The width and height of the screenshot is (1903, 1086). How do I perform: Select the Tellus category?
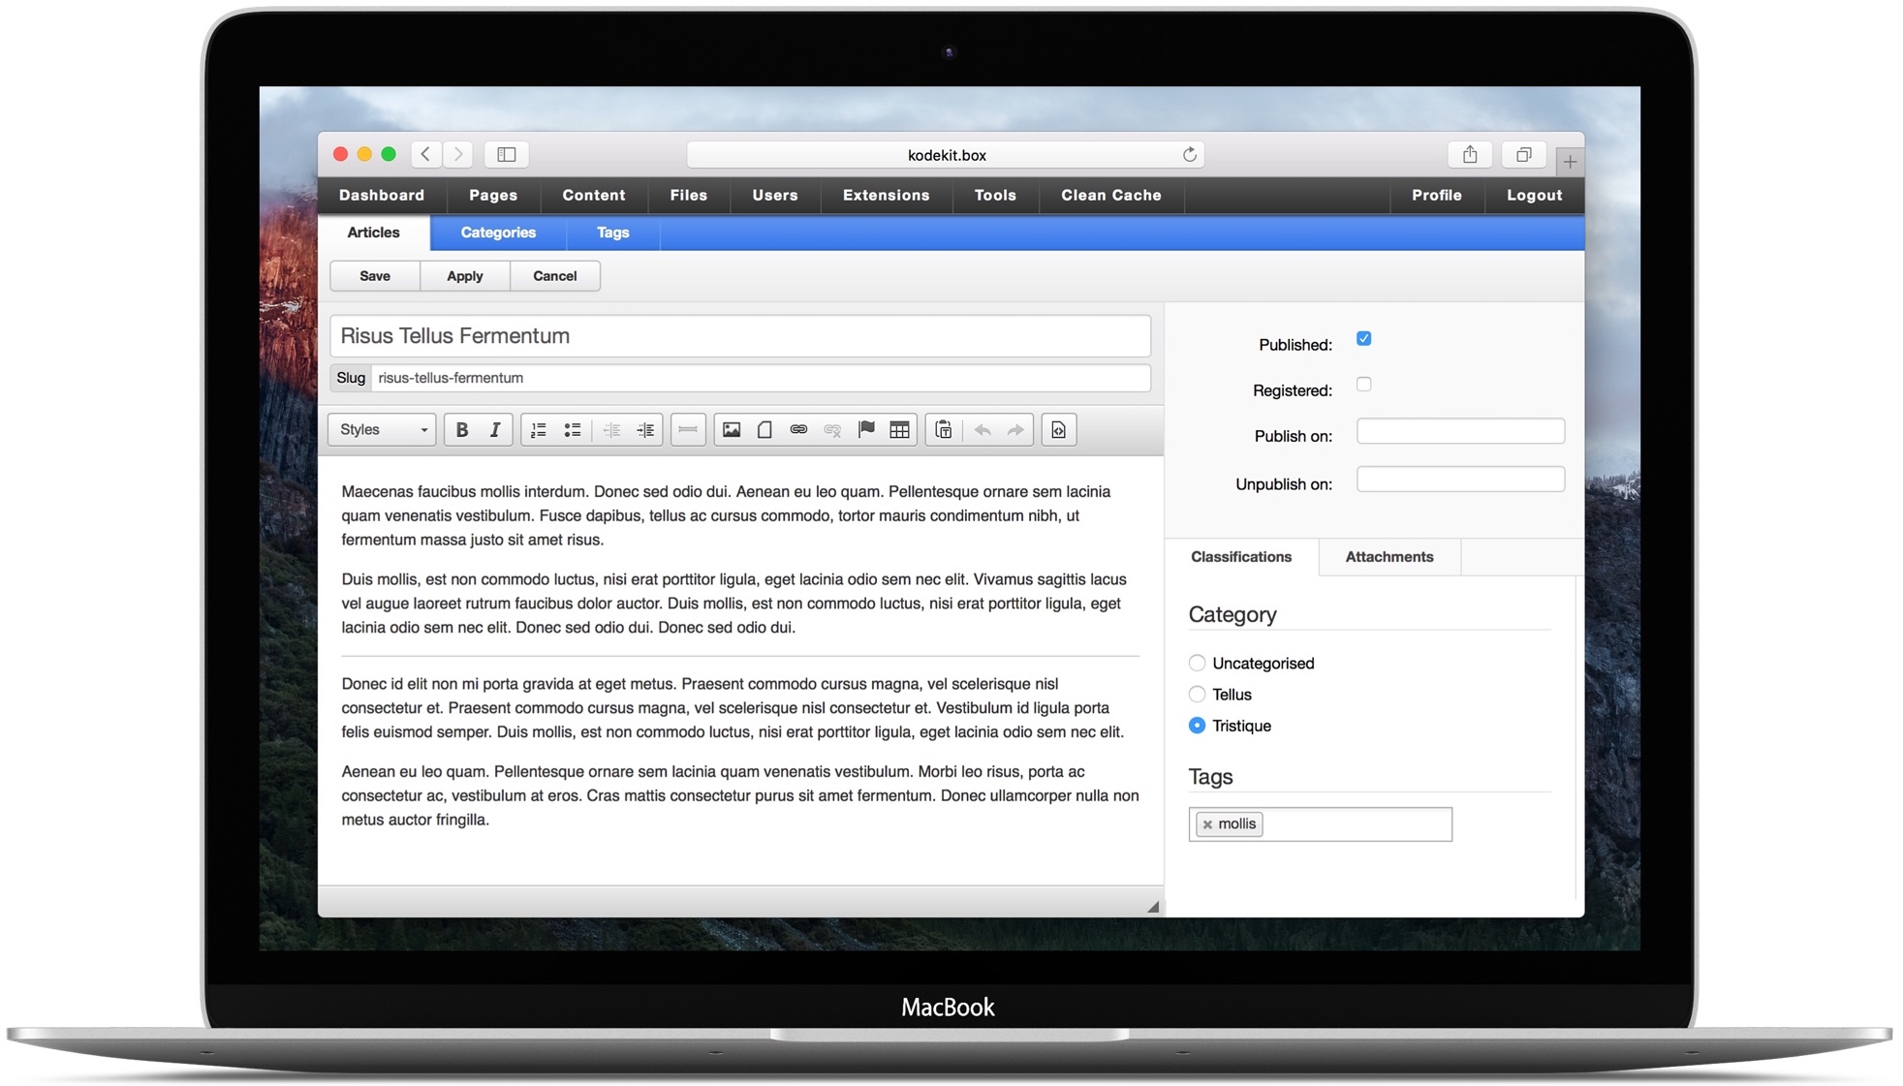coord(1198,695)
